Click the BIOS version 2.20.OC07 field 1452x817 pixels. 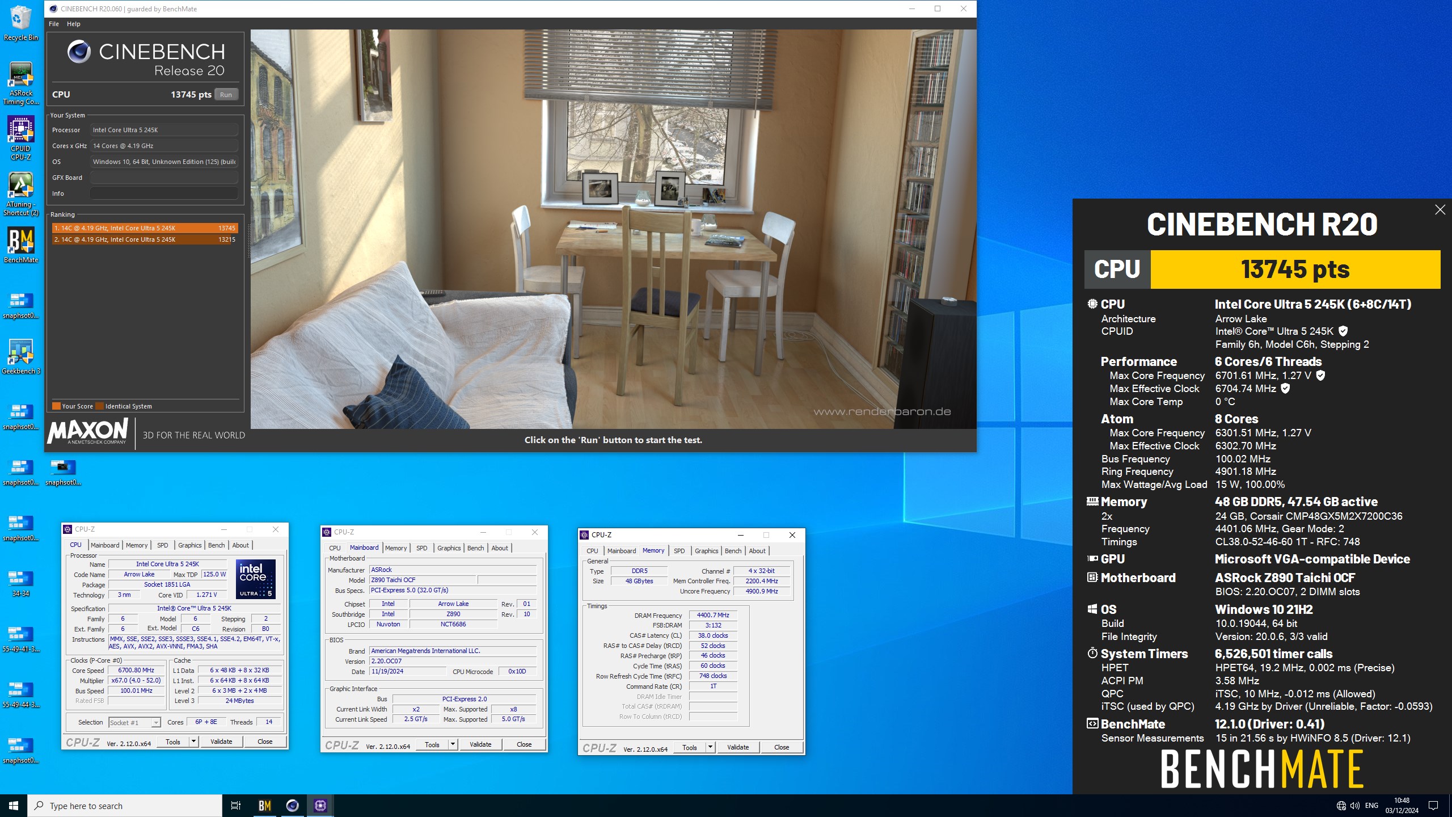[453, 661]
